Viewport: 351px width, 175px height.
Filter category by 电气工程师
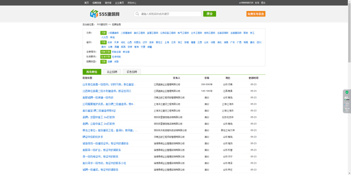183,33
